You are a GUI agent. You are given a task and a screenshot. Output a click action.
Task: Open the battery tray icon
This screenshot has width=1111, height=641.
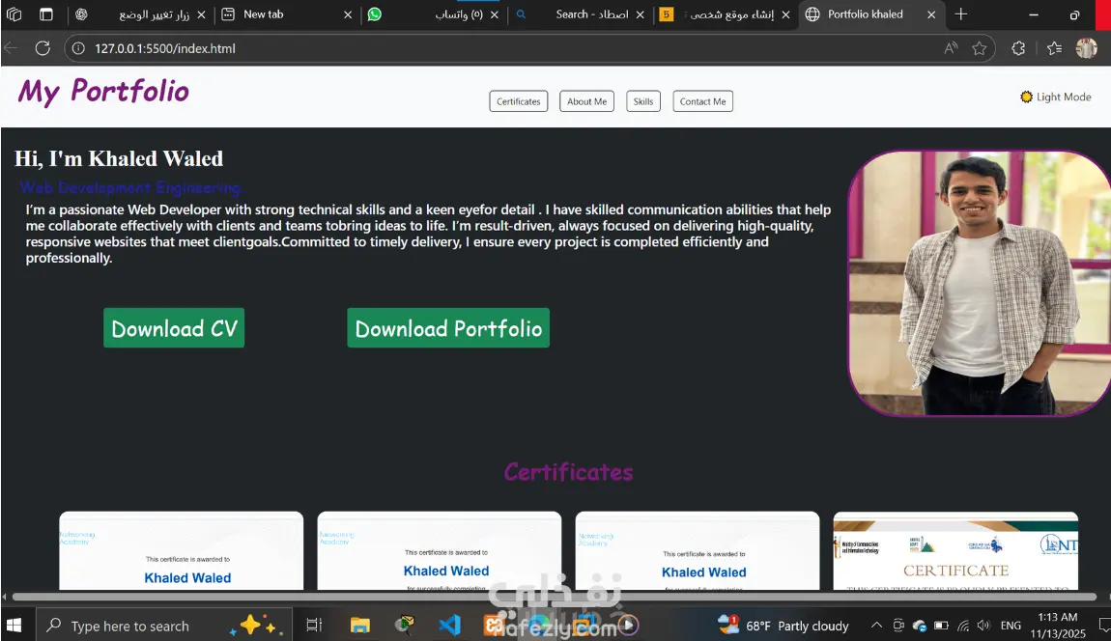point(941,626)
